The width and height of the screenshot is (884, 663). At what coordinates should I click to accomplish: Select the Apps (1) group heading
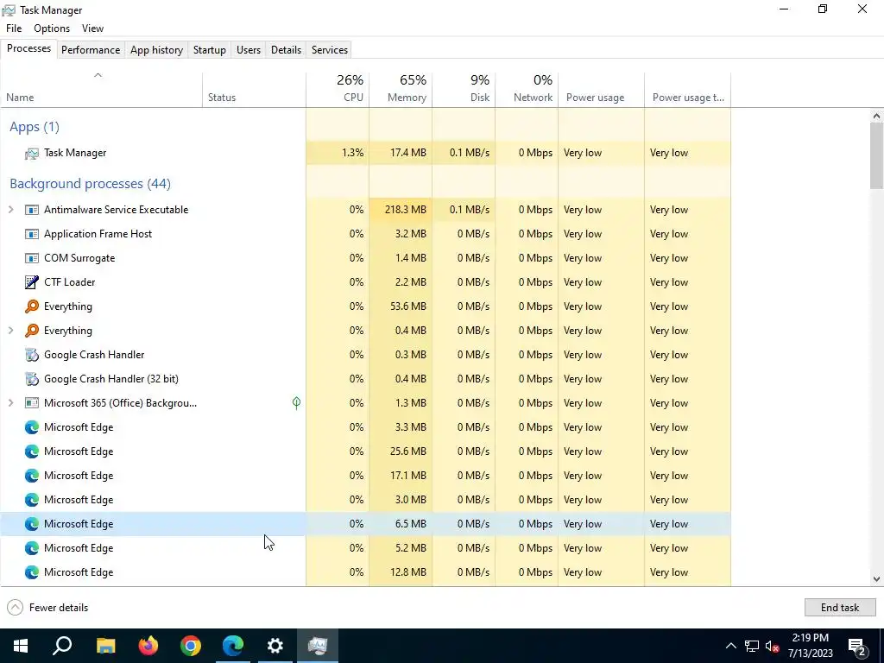pos(35,127)
